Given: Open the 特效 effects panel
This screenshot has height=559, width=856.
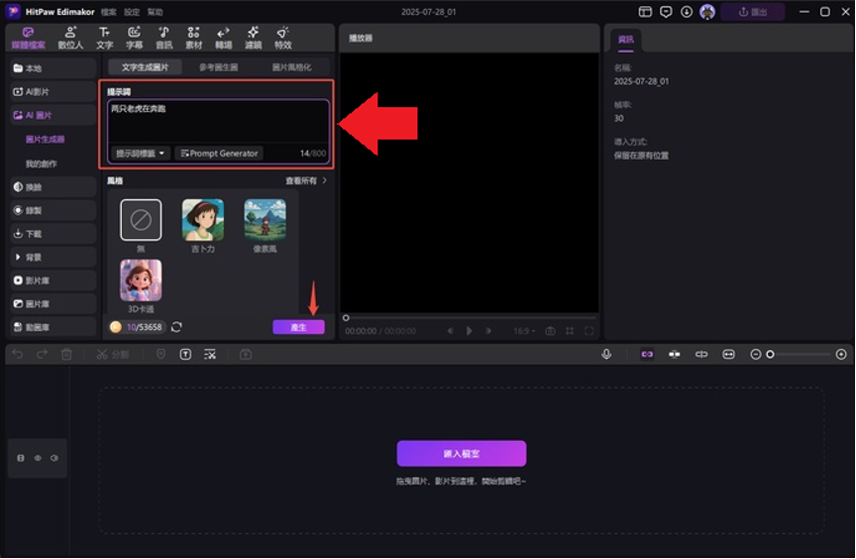Looking at the screenshot, I should [283, 38].
